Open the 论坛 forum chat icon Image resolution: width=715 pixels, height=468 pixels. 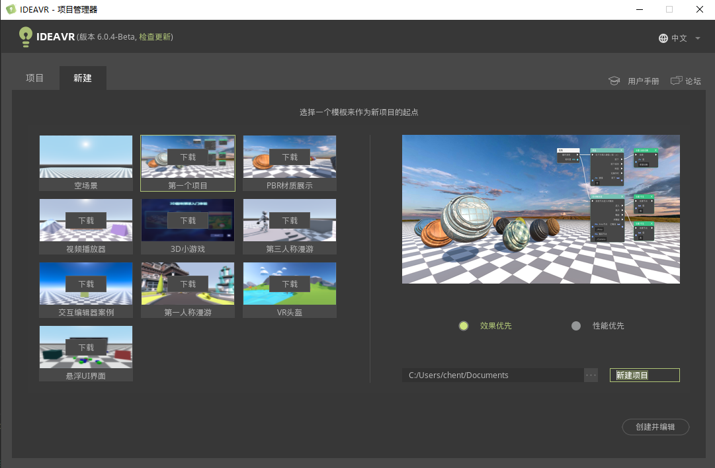click(x=676, y=81)
